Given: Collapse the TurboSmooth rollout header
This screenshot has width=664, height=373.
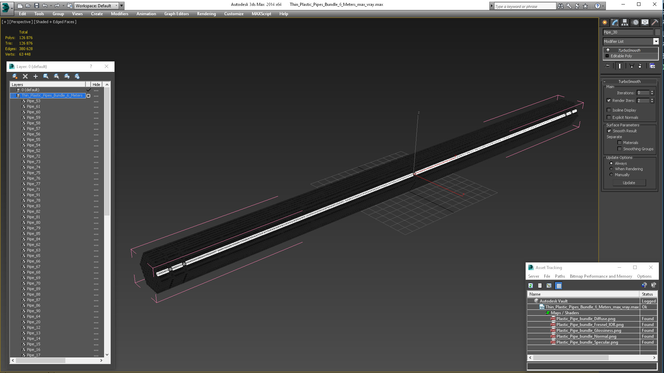Looking at the screenshot, I should (x=629, y=82).
